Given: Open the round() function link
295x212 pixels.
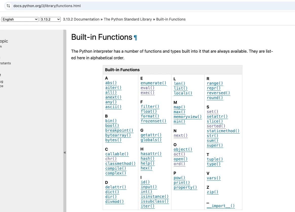Looking at the screenshot, I should tap(215, 98).
